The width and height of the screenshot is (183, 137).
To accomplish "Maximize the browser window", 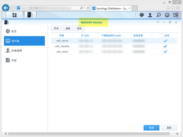I will pyautogui.click(x=170, y=2).
